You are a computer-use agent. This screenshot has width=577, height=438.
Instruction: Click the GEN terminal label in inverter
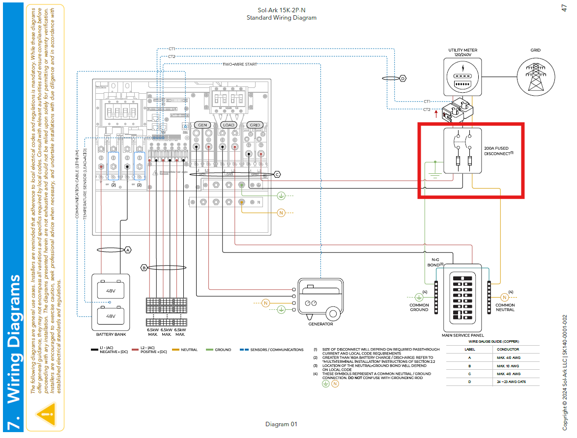202,125
